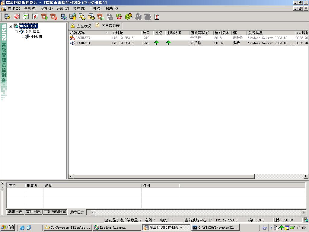Switch to Rising Autorun taskbar window
309x232 pixels.
pos(117,228)
